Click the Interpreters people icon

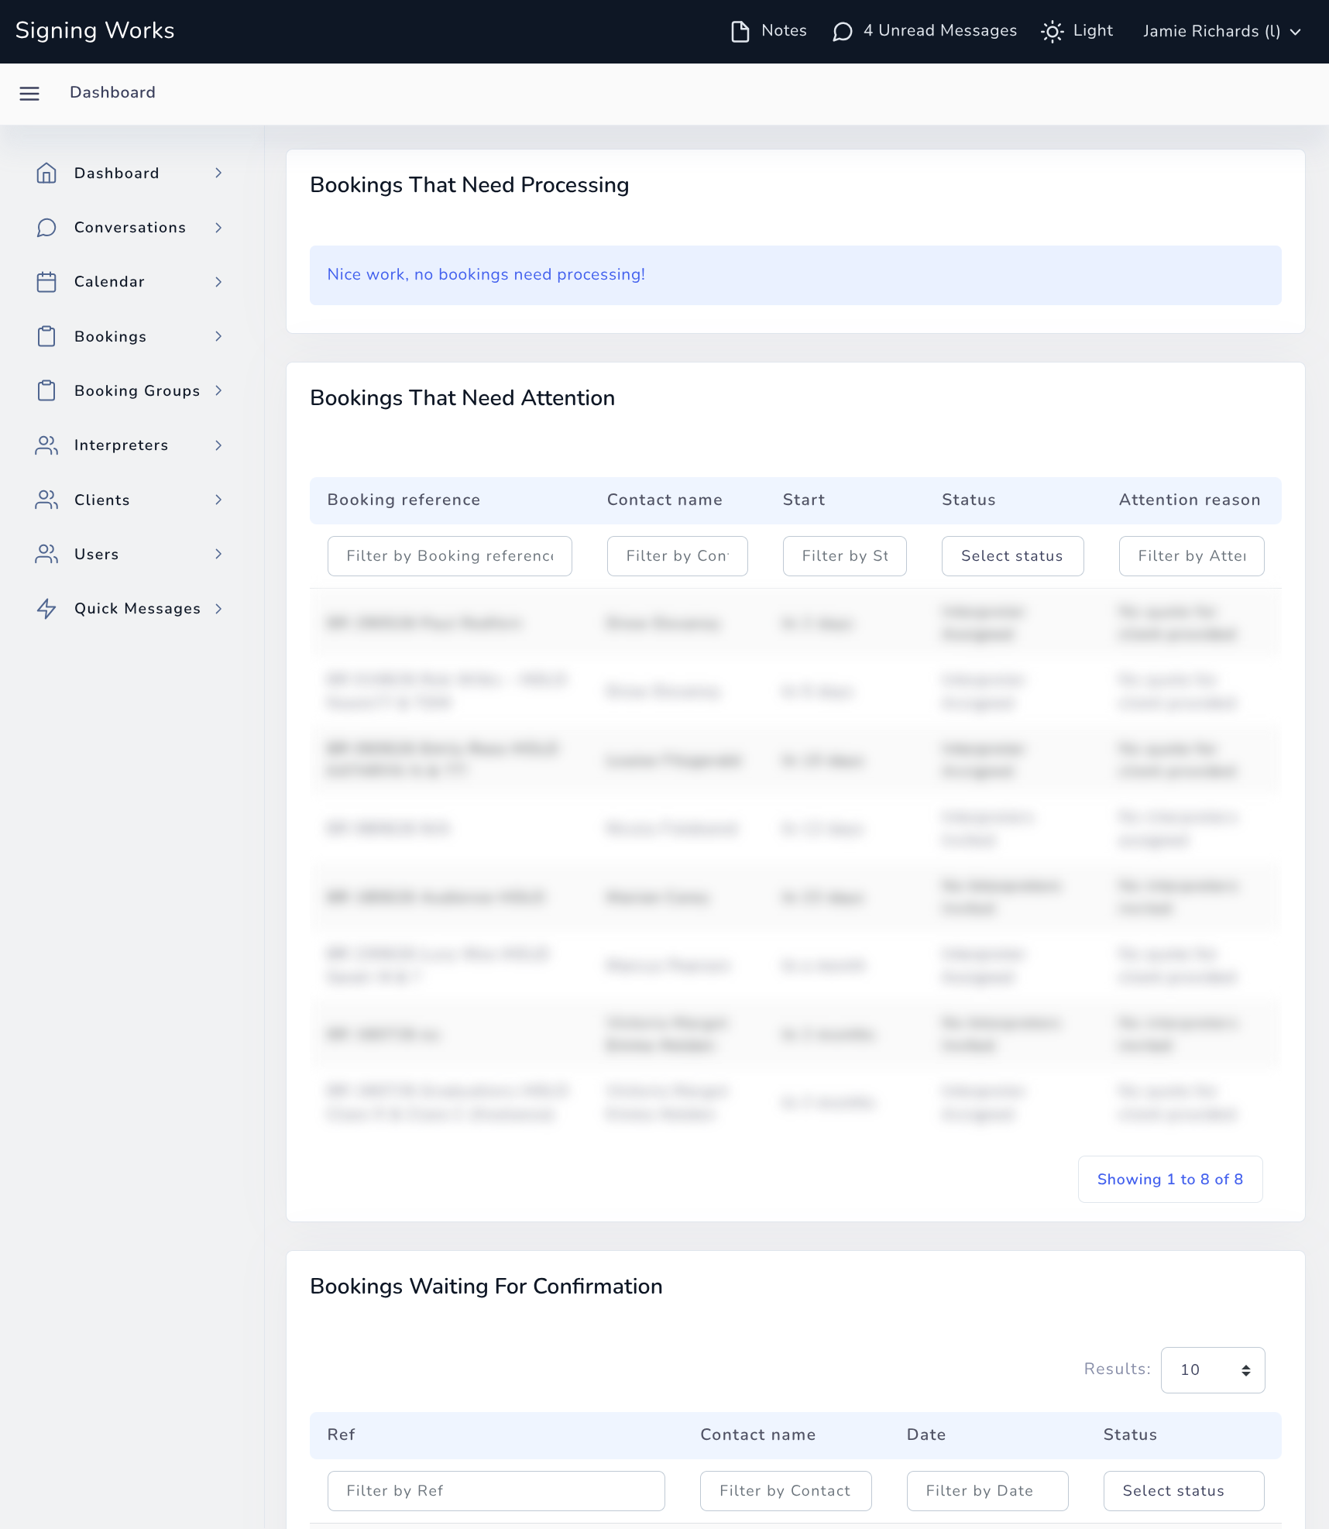click(46, 445)
